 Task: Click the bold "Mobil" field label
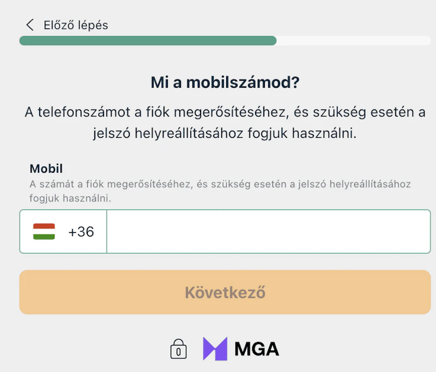click(46, 168)
